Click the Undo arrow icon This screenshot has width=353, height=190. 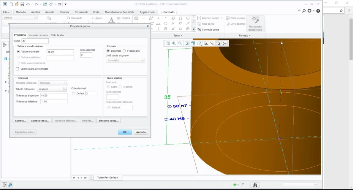click(28, 4)
